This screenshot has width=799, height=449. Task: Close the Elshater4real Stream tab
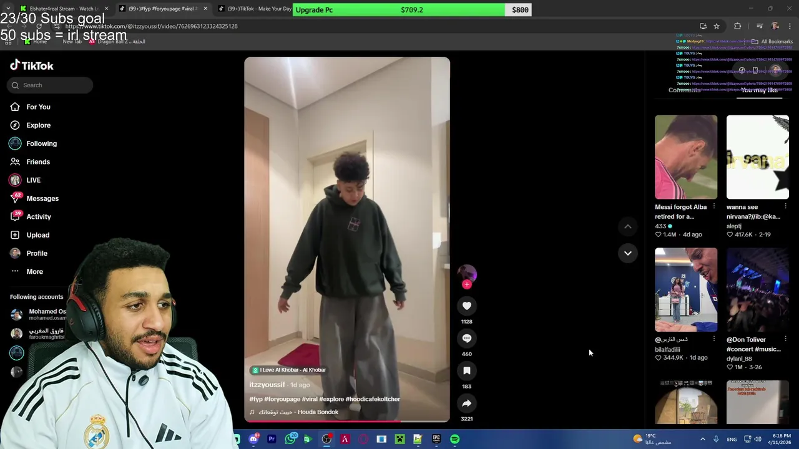click(106, 9)
